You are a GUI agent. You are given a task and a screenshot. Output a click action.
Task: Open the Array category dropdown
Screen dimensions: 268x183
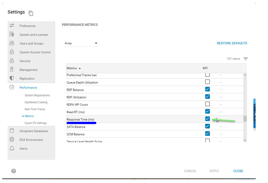[x=81, y=43]
